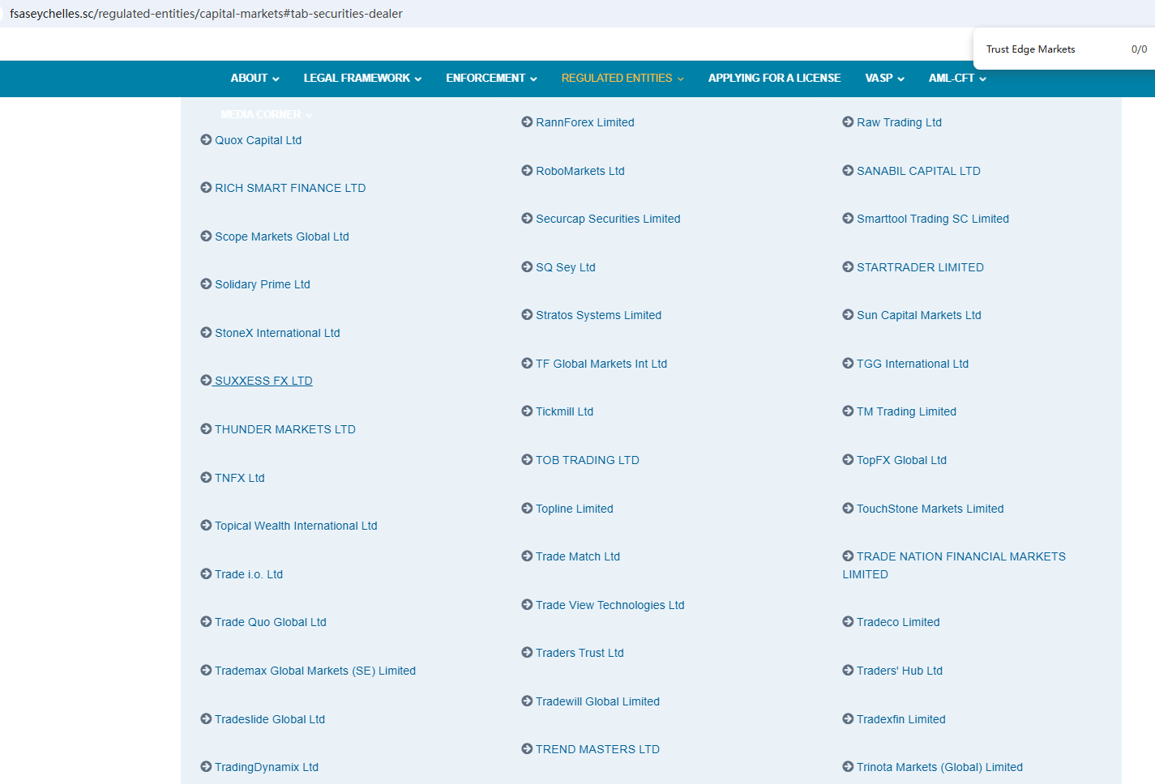Expand the ABOUT dropdown chevron

276,79
